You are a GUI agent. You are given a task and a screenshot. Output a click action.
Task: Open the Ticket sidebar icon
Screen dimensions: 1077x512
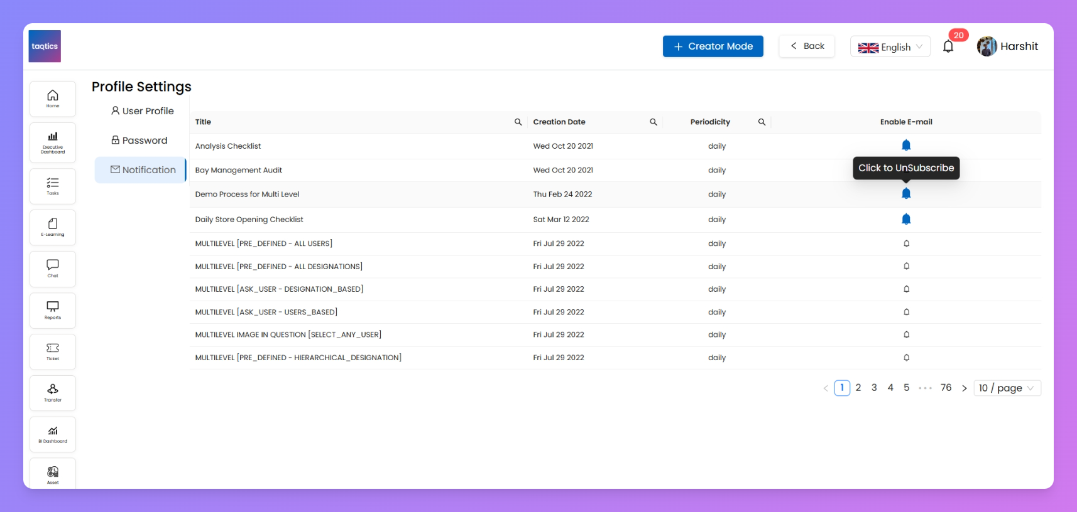coord(53,351)
